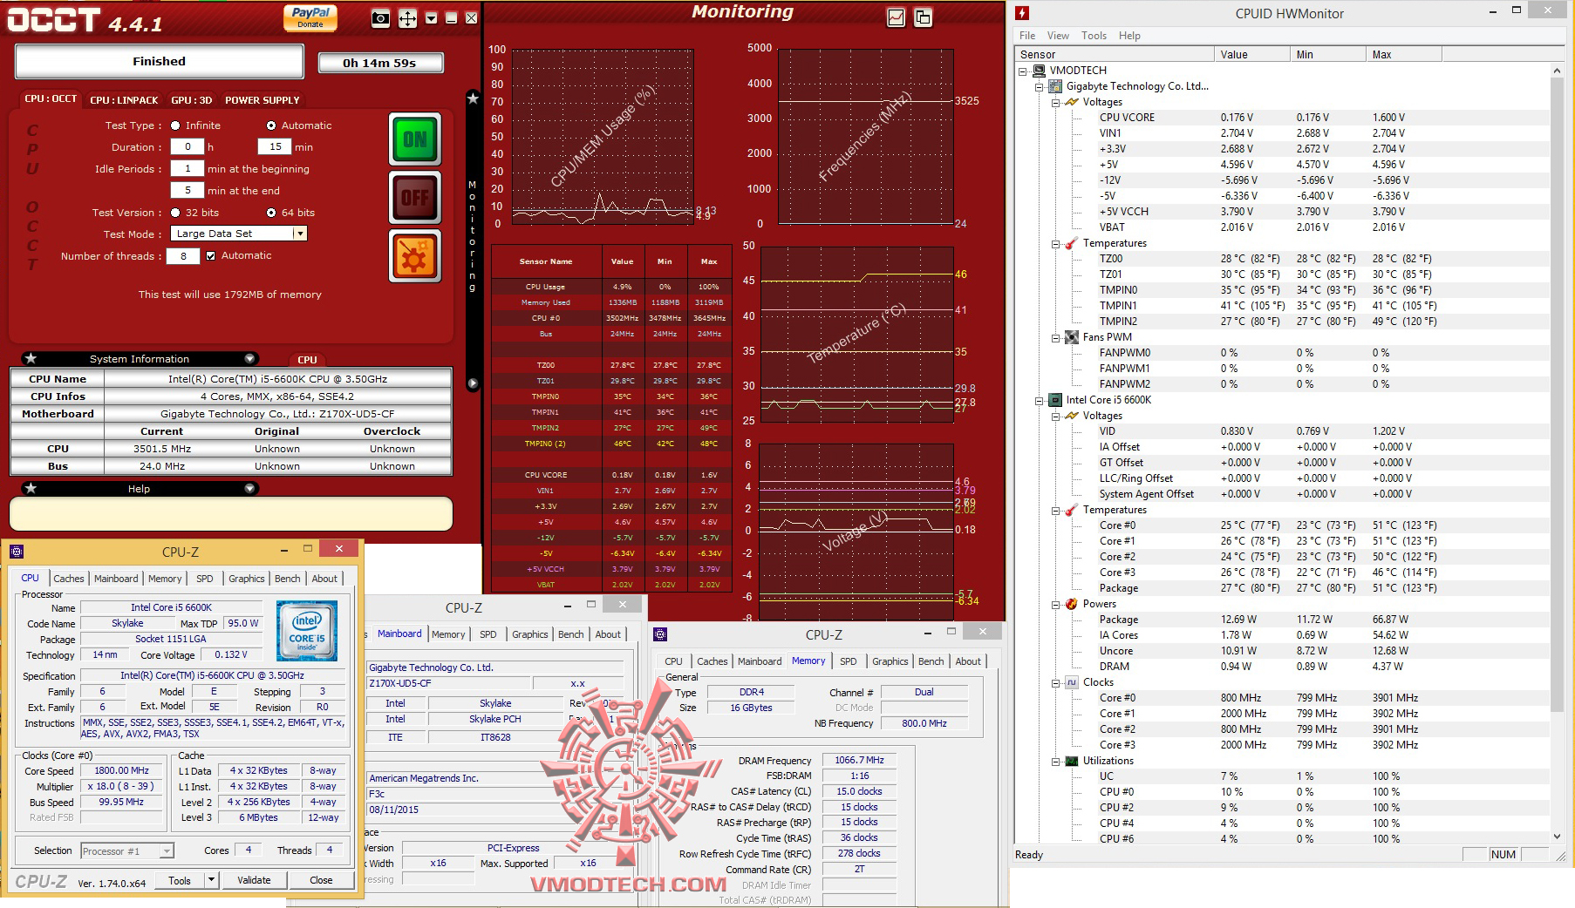Click the Gigabyte Temperatures thermometer icon
The width and height of the screenshot is (1575, 908).
(1072, 243)
